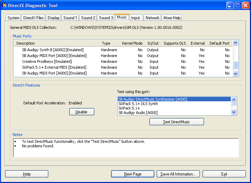Click the Music Ports scrollbar thumb
This screenshot has width=251, height=183.
(x=235, y=65)
